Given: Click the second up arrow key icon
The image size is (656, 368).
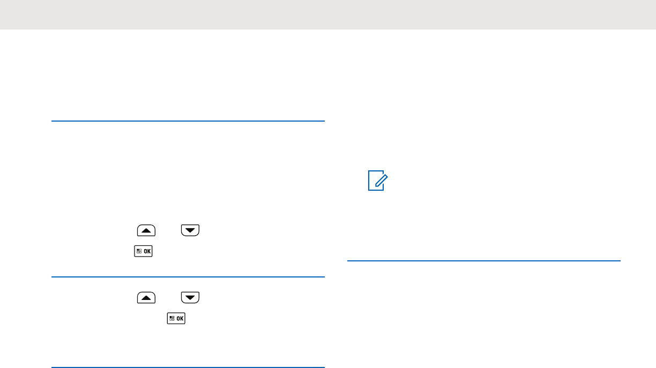Looking at the screenshot, I should pyautogui.click(x=146, y=297).
